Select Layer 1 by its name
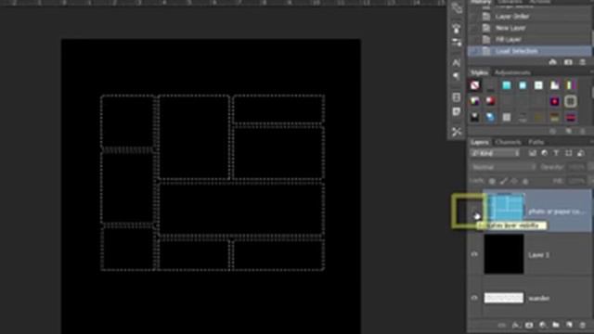 point(538,255)
